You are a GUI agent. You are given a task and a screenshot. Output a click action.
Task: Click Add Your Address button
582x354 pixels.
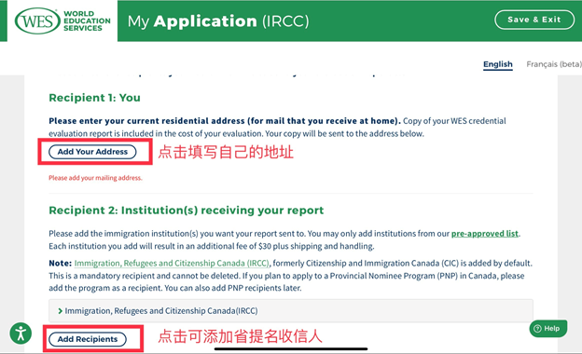coord(92,152)
